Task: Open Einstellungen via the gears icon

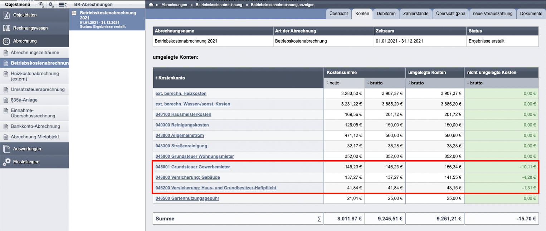Action: pos(6,162)
